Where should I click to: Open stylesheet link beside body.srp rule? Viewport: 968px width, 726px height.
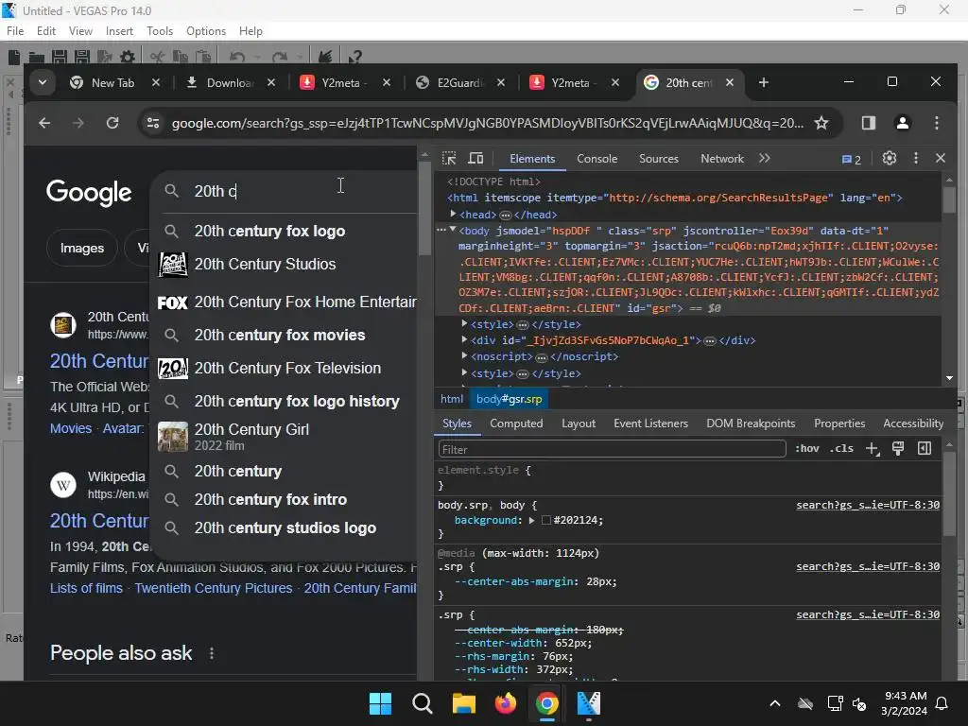pyautogui.click(x=868, y=505)
